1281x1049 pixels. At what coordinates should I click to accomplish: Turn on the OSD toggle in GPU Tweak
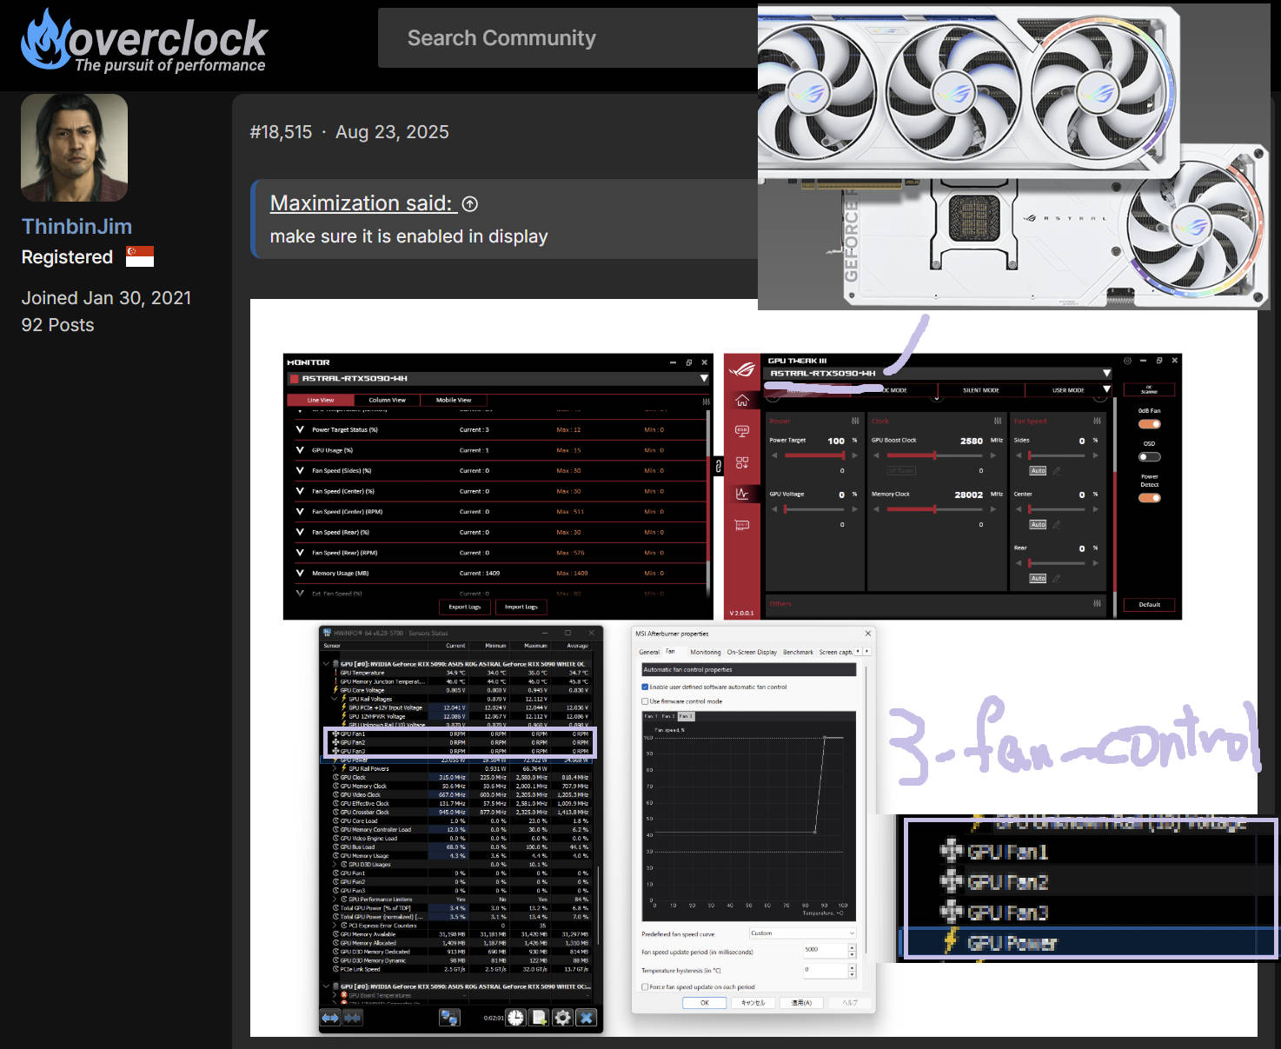point(1149,457)
